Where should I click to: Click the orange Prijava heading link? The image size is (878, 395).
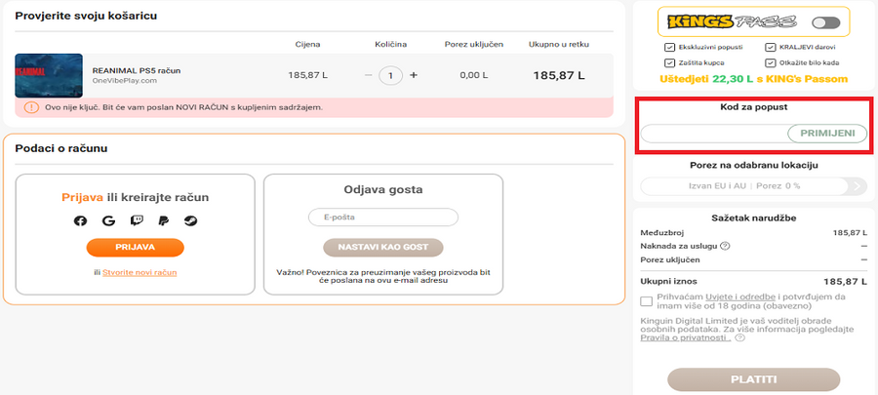click(x=82, y=197)
